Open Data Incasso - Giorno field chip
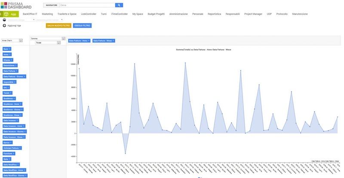This screenshot has height=178, width=344. (15, 132)
